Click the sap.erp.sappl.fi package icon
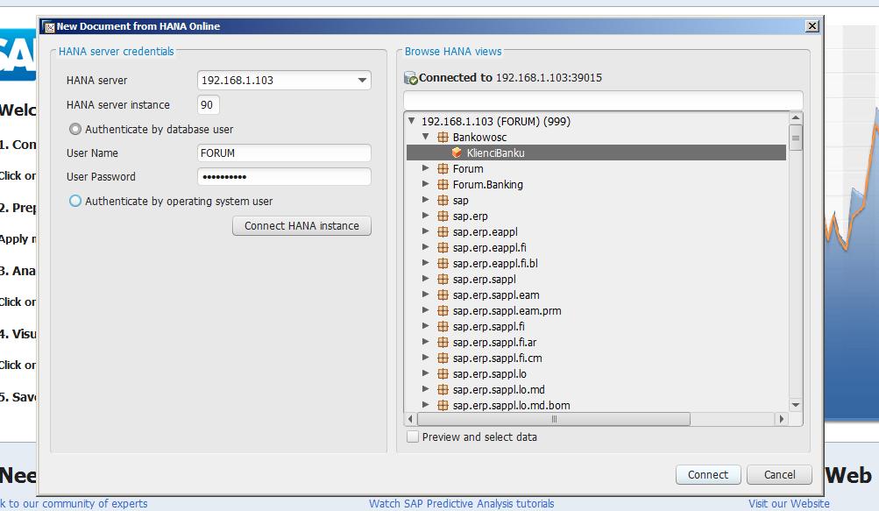The width and height of the screenshot is (879, 511). pos(443,326)
